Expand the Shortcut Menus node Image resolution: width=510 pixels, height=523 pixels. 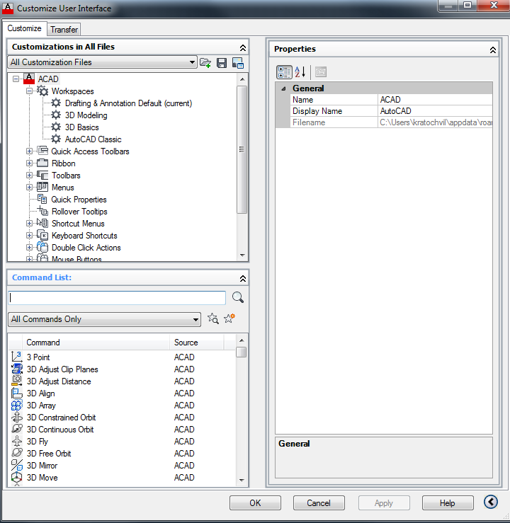tap(29, 223)
